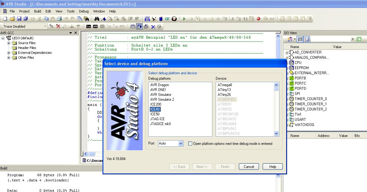Open the Build menu
367x192 pixels.
tap(38, 11)
